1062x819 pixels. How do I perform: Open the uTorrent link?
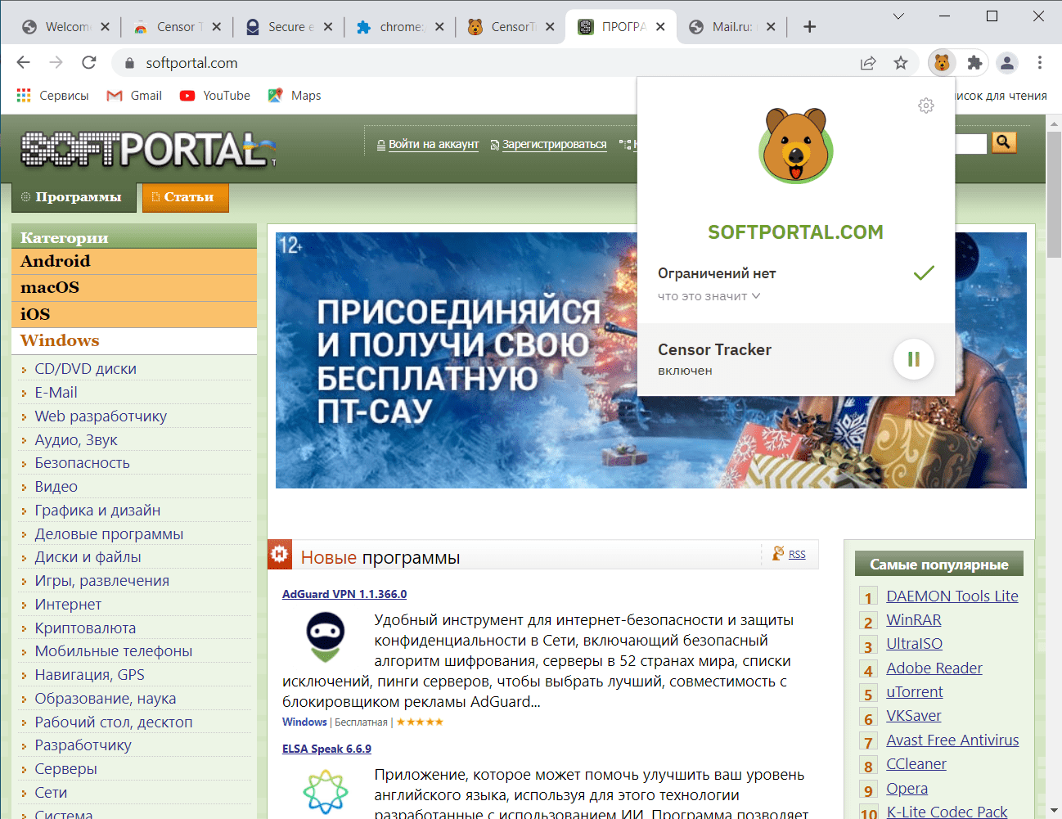[x=915, y=692]
